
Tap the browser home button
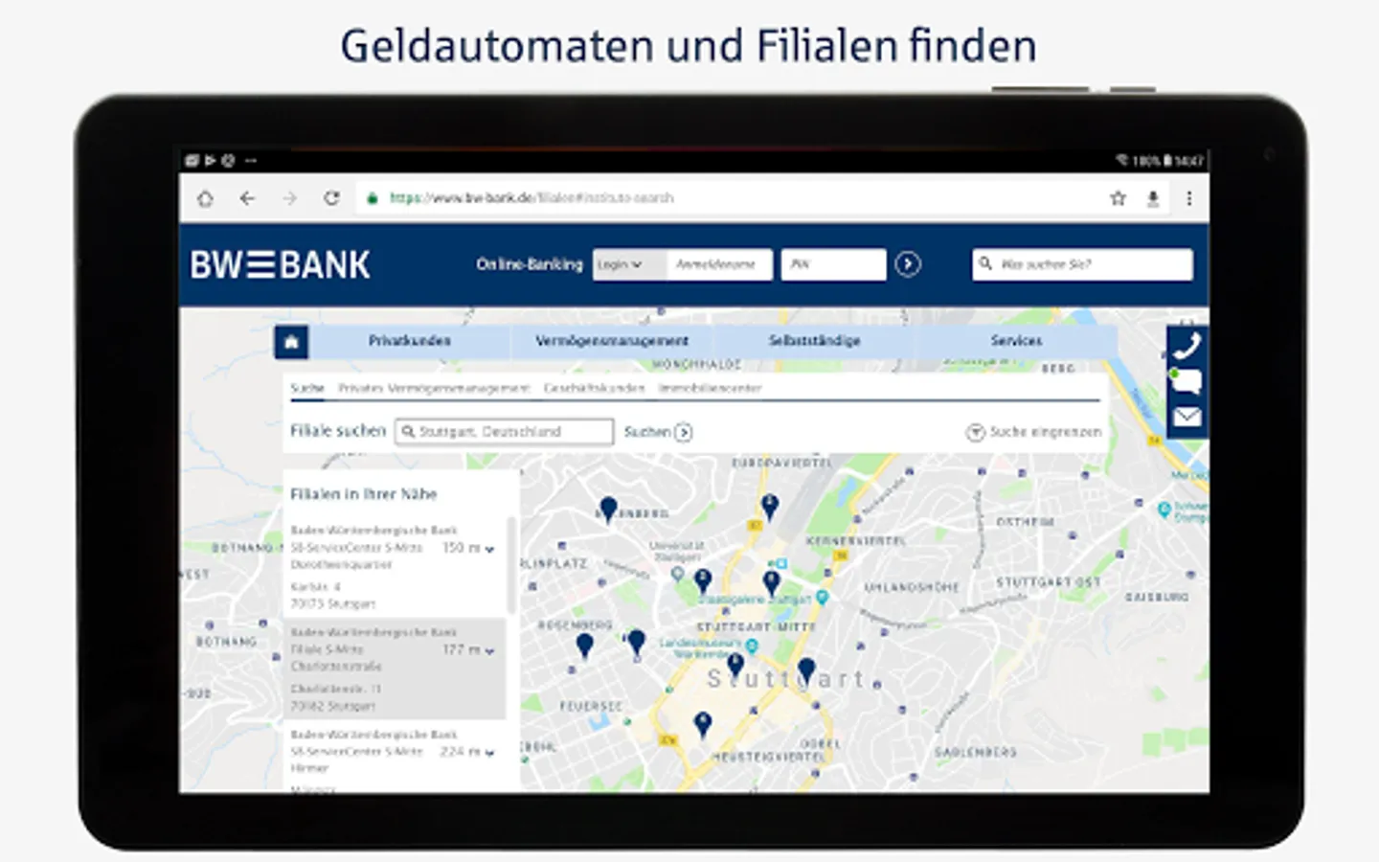(205, 198)
